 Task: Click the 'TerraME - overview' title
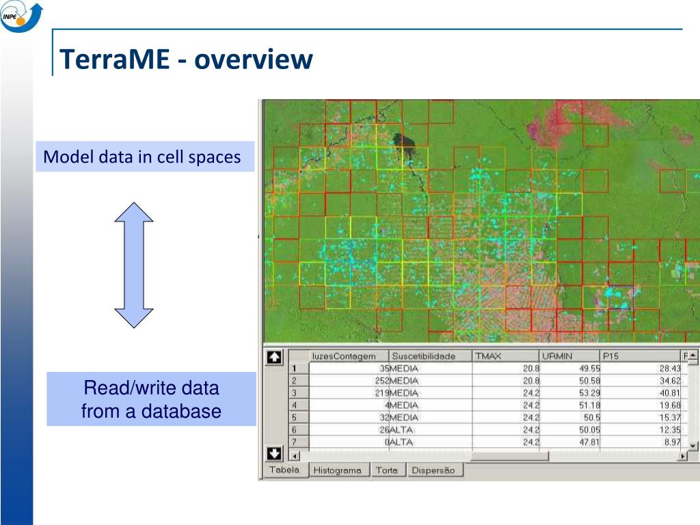[186, 59]
